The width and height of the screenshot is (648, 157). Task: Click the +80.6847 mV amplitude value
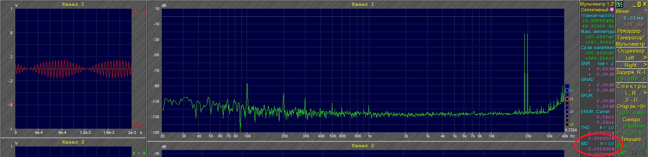(600, 37)
